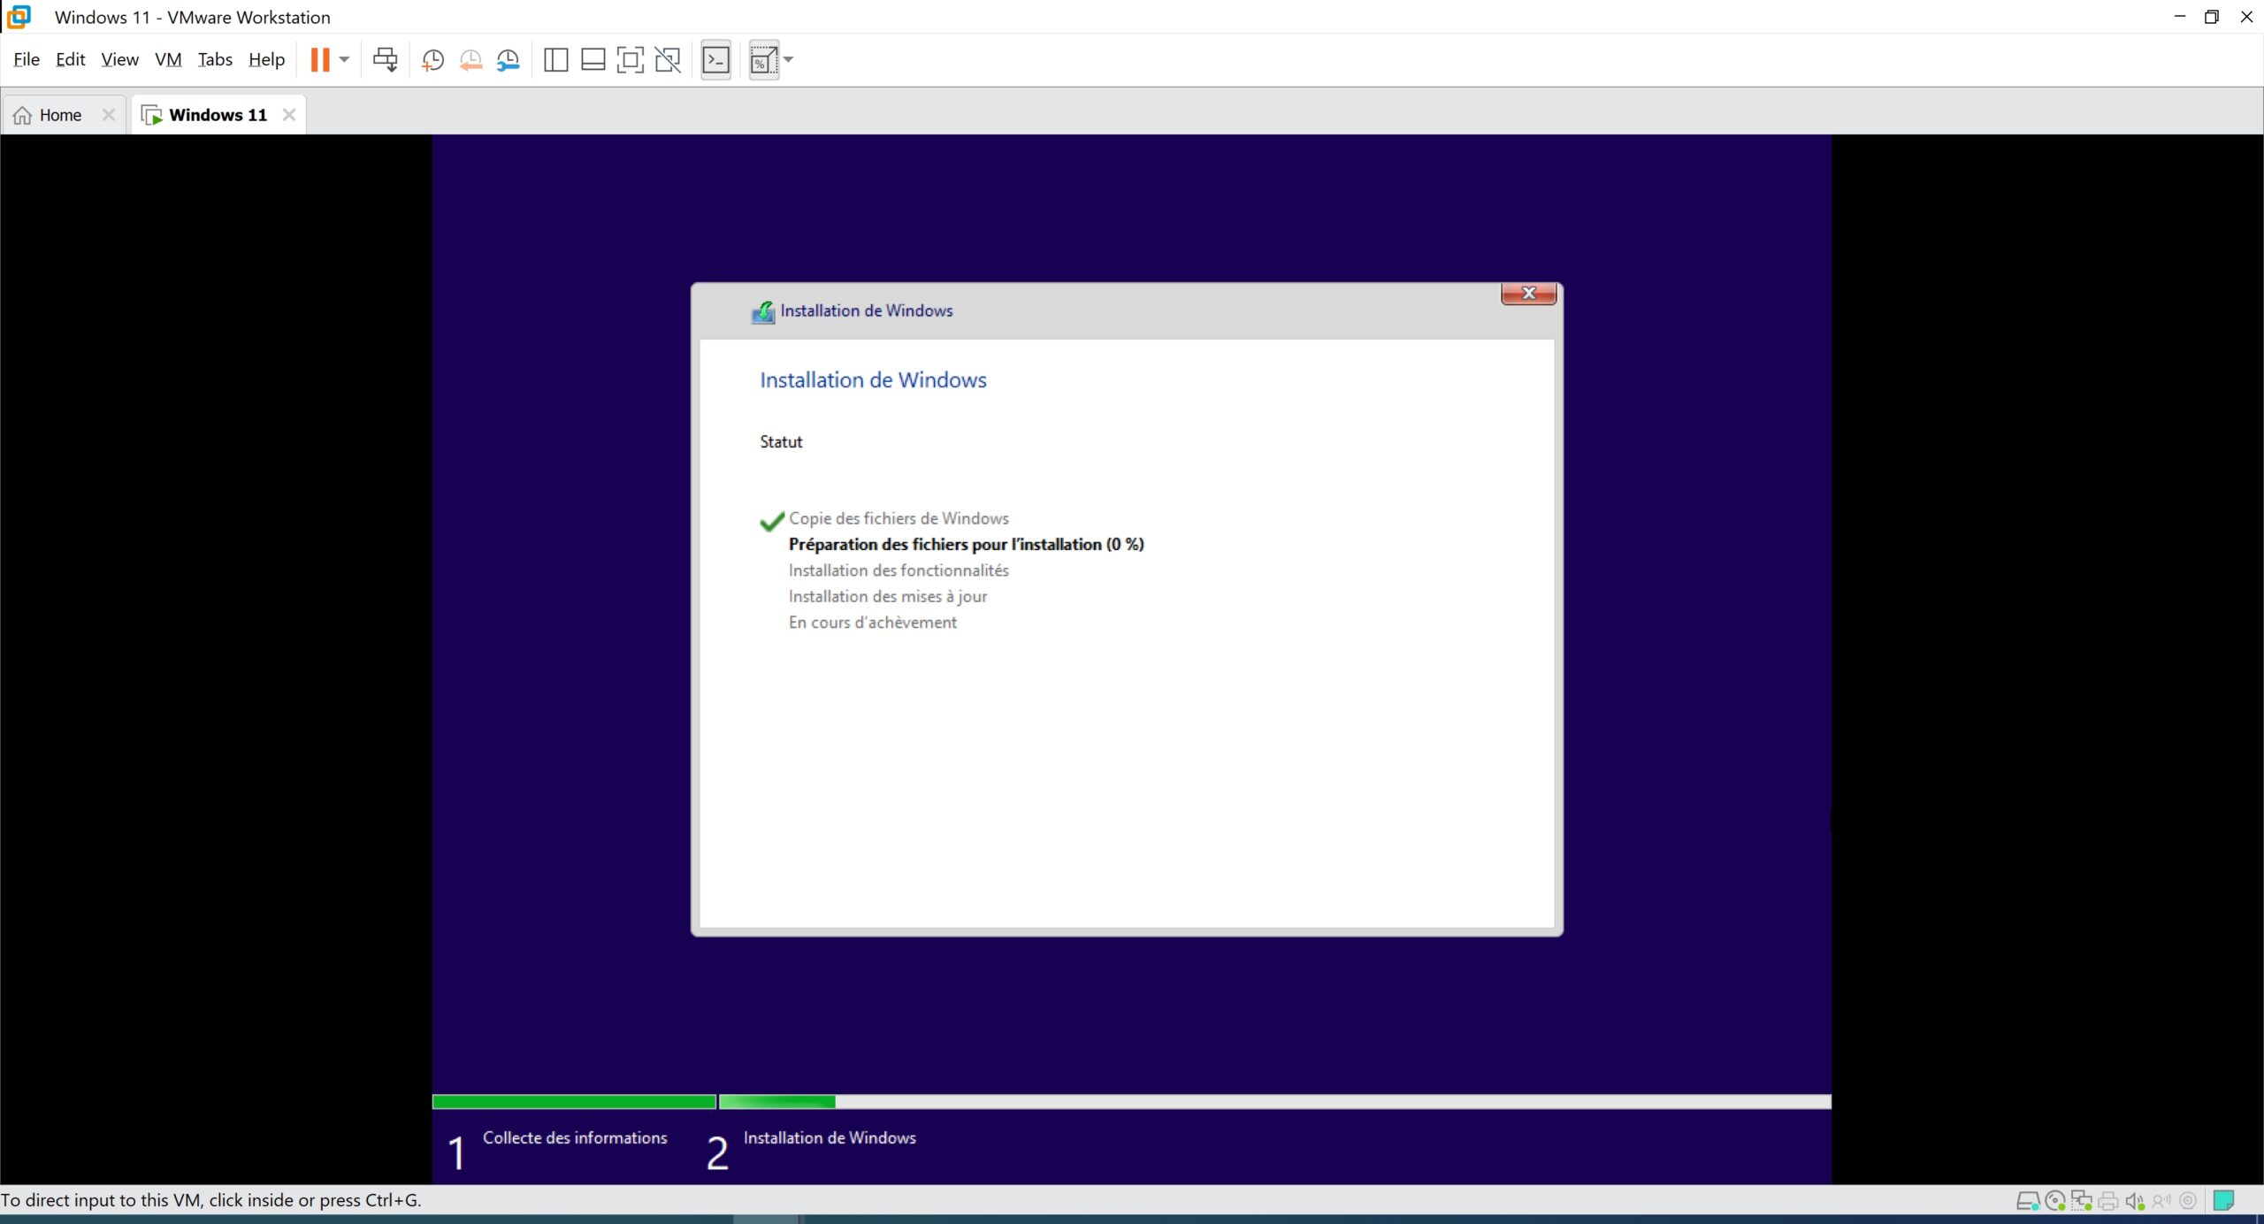The height and width of the screenshot is (1224, 2264).
Task: Click 'Collecte des informations' phase label
Action: pyautogui.click(x=575, y=1138)
